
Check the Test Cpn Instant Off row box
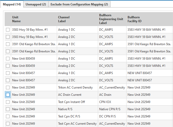[8, 102]
